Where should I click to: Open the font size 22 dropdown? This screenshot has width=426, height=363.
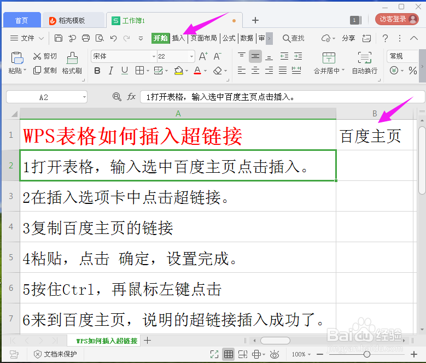click(x=192, y=56)
